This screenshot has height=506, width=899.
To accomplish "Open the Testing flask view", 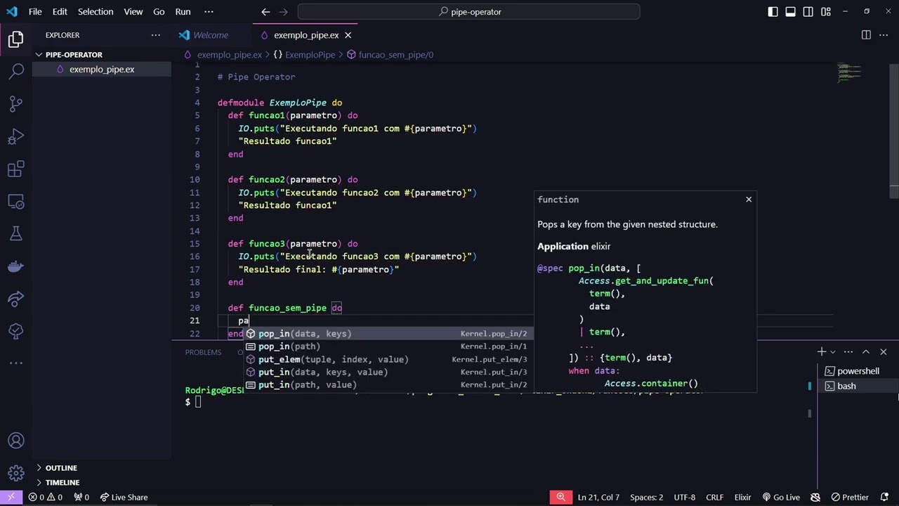I will pyautogui.click(x=16, y=234).
